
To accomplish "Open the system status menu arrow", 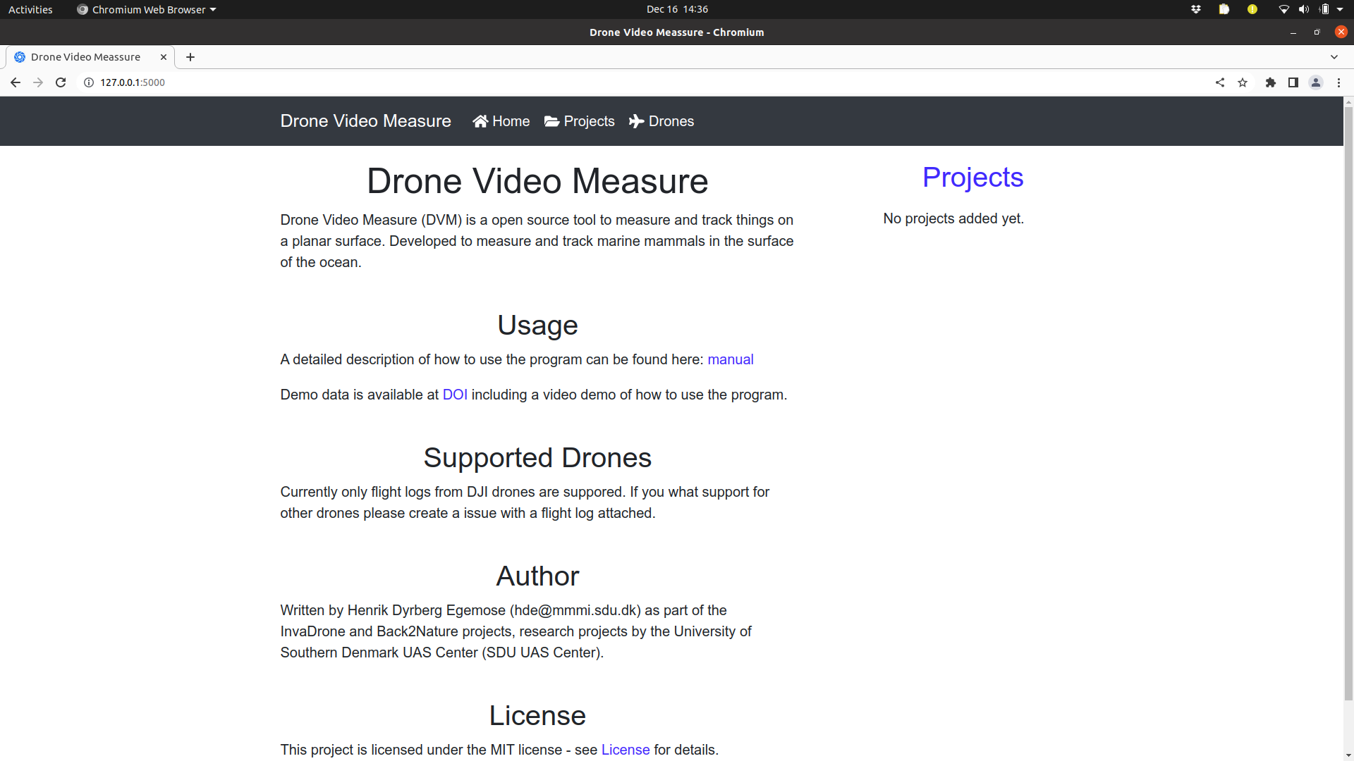I will click(x=1340, y=9).
